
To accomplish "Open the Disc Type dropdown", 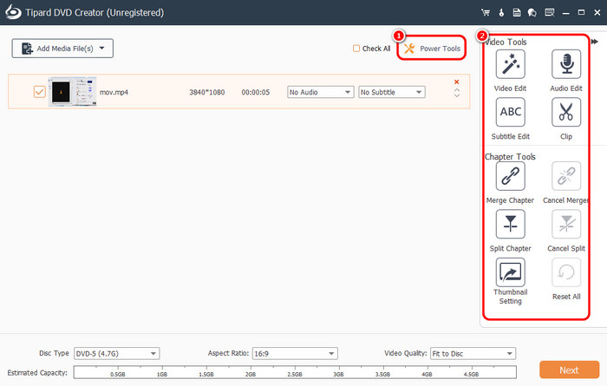I will pyautogui.click(x=116, y=353).
